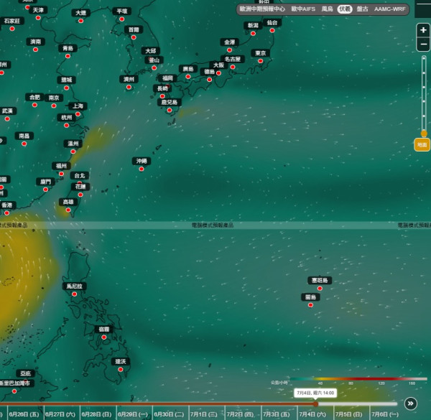Image resolution: width=431 pixels, height=420 pixels.
Task: Click the 福州 city marker
Action: coord(61,174)
